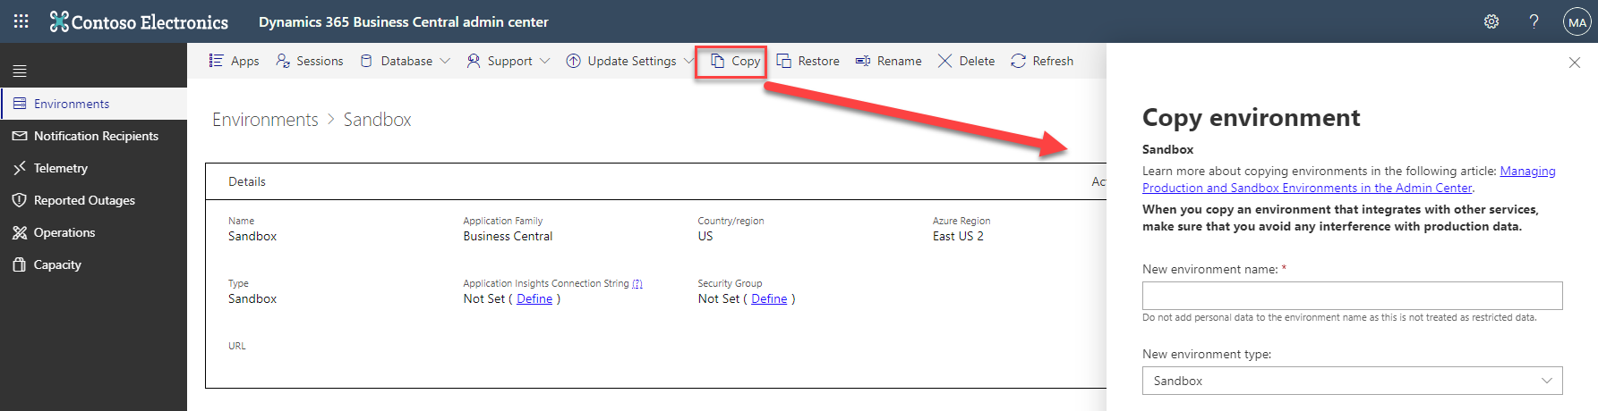Open the MA account avatar

1577,22
